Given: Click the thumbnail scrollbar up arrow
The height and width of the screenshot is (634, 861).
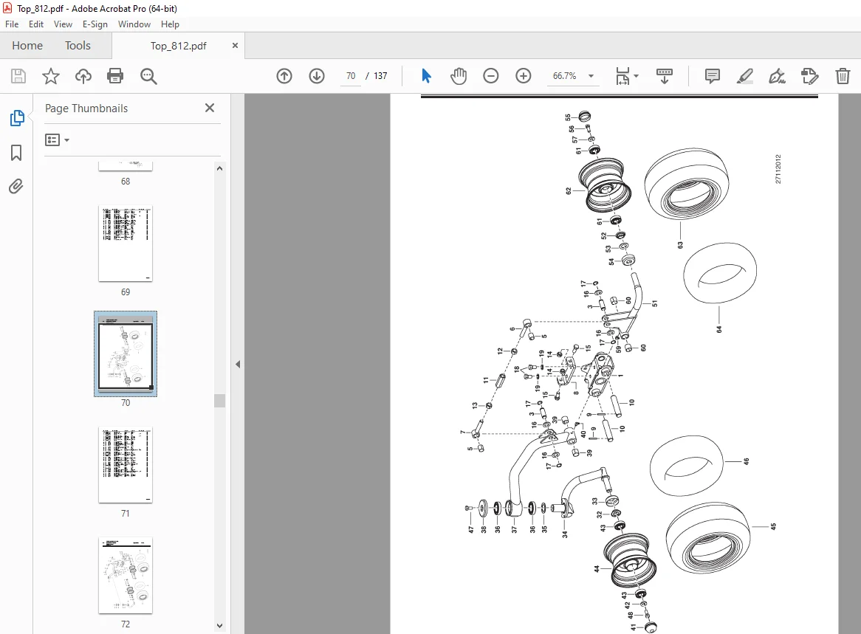Looking at the screenshot, I should (x=219, y=168).
